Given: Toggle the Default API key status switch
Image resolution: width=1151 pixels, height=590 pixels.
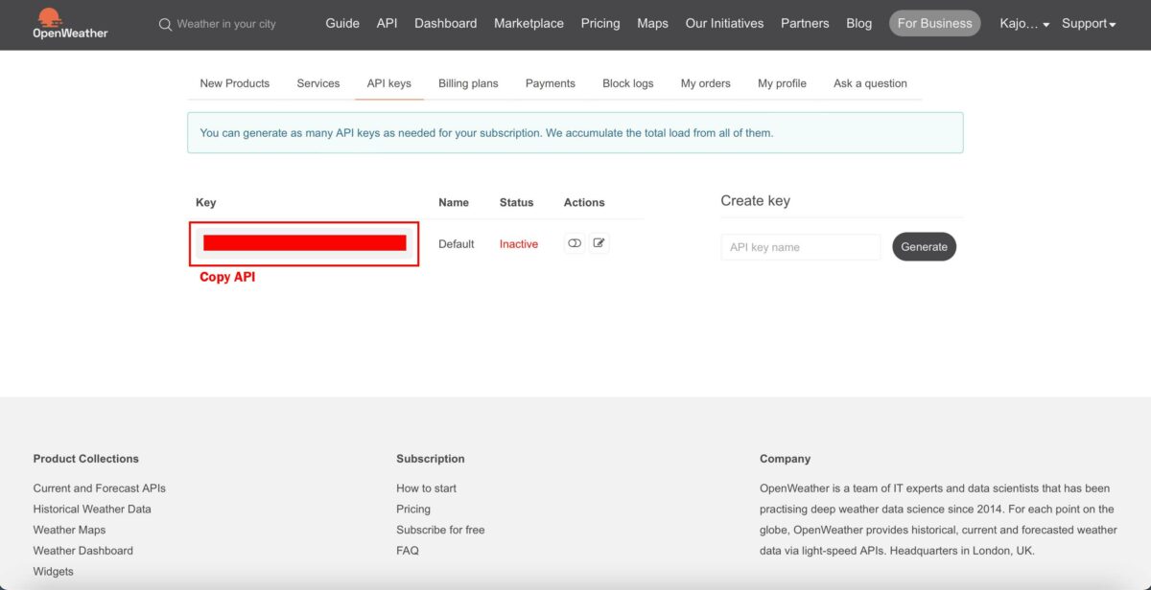Looking at the screenshot, I should click(x=575, y=243).
